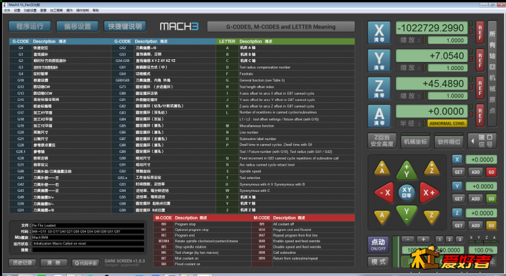Click the green GO button for Y
Screen dimensions: 506x276
coord(491,199)
